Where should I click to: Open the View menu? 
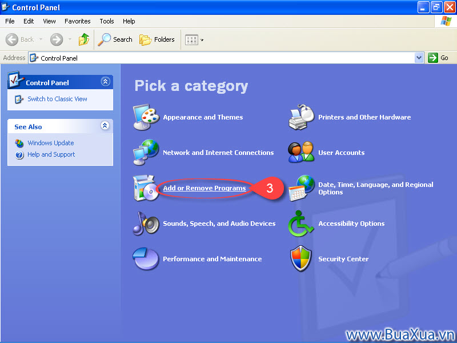click(49, 21)
